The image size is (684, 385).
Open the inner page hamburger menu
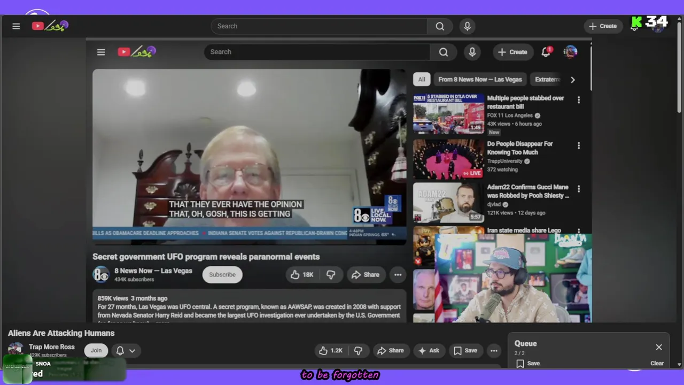point(101,52)
